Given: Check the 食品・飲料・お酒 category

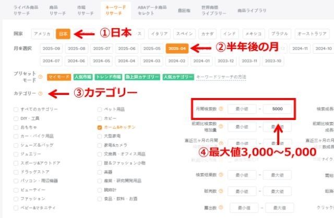Looking at the screenshot, I should tap(100, 199).
